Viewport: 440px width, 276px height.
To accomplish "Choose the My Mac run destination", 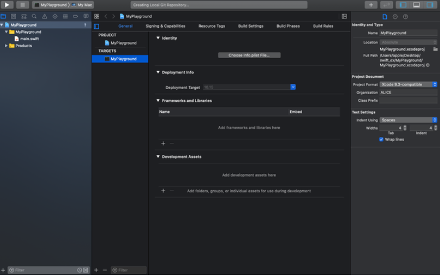I will [82, 5].
